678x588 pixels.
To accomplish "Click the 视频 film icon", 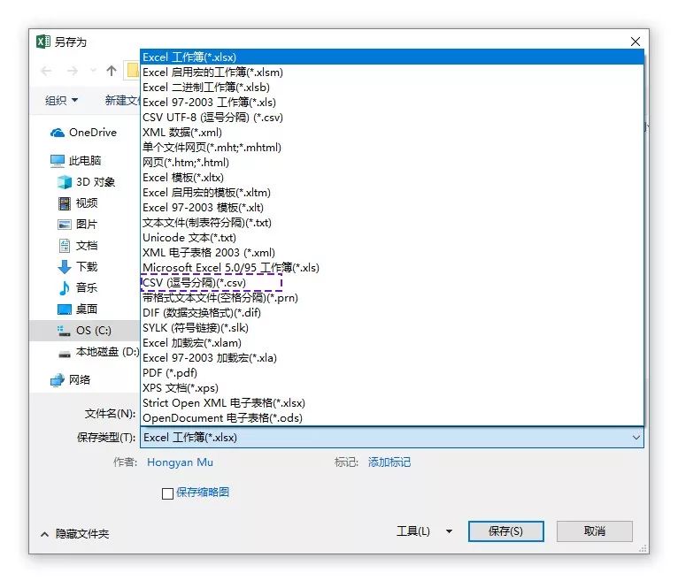I will pyautogui.click(x=65, y=203).
